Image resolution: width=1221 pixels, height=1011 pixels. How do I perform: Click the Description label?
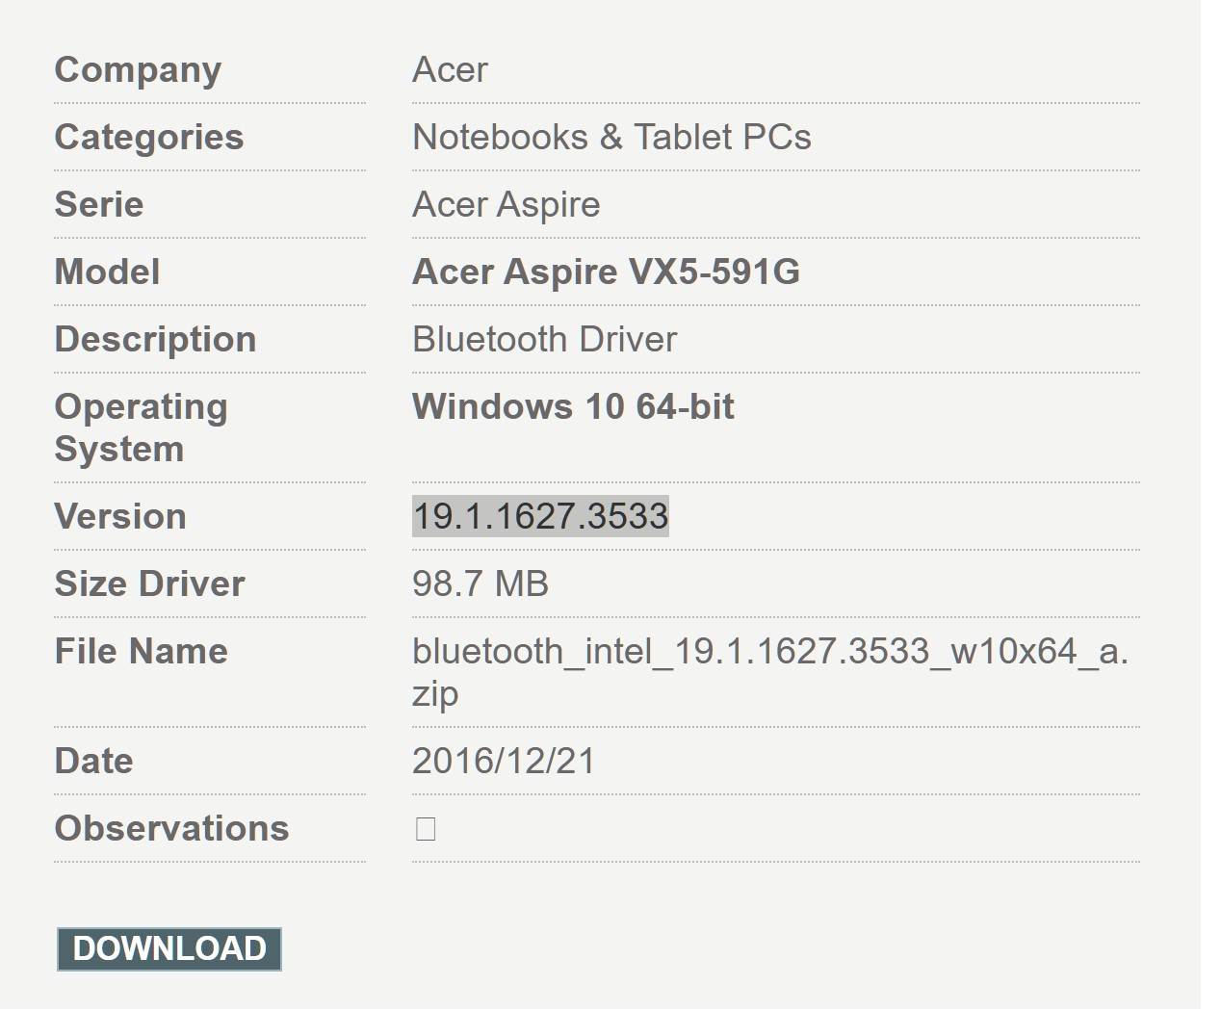(155, 339)
